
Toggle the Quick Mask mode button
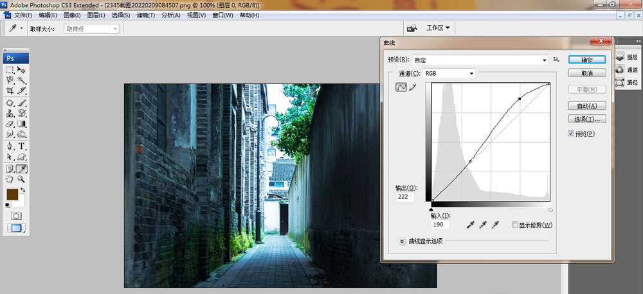[16, 216]
